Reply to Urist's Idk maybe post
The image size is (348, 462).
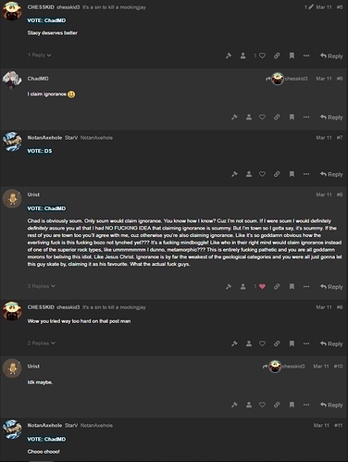tap(331, 405)
